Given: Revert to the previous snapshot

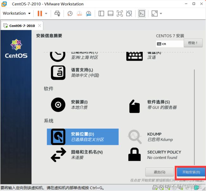Looking at the screenshot, I should [79, 13].
